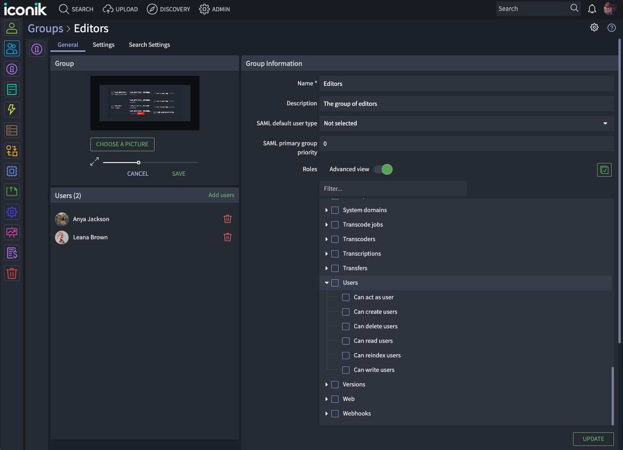Open the Search Settings tab
The image size is (623, 450).
point(149,45)
